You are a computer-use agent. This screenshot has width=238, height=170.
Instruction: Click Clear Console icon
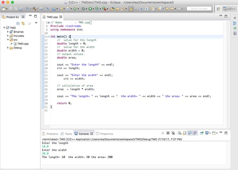click(180, 133)
